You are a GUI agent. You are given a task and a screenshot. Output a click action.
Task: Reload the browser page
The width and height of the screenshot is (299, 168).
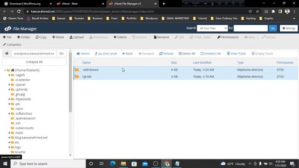19,11
